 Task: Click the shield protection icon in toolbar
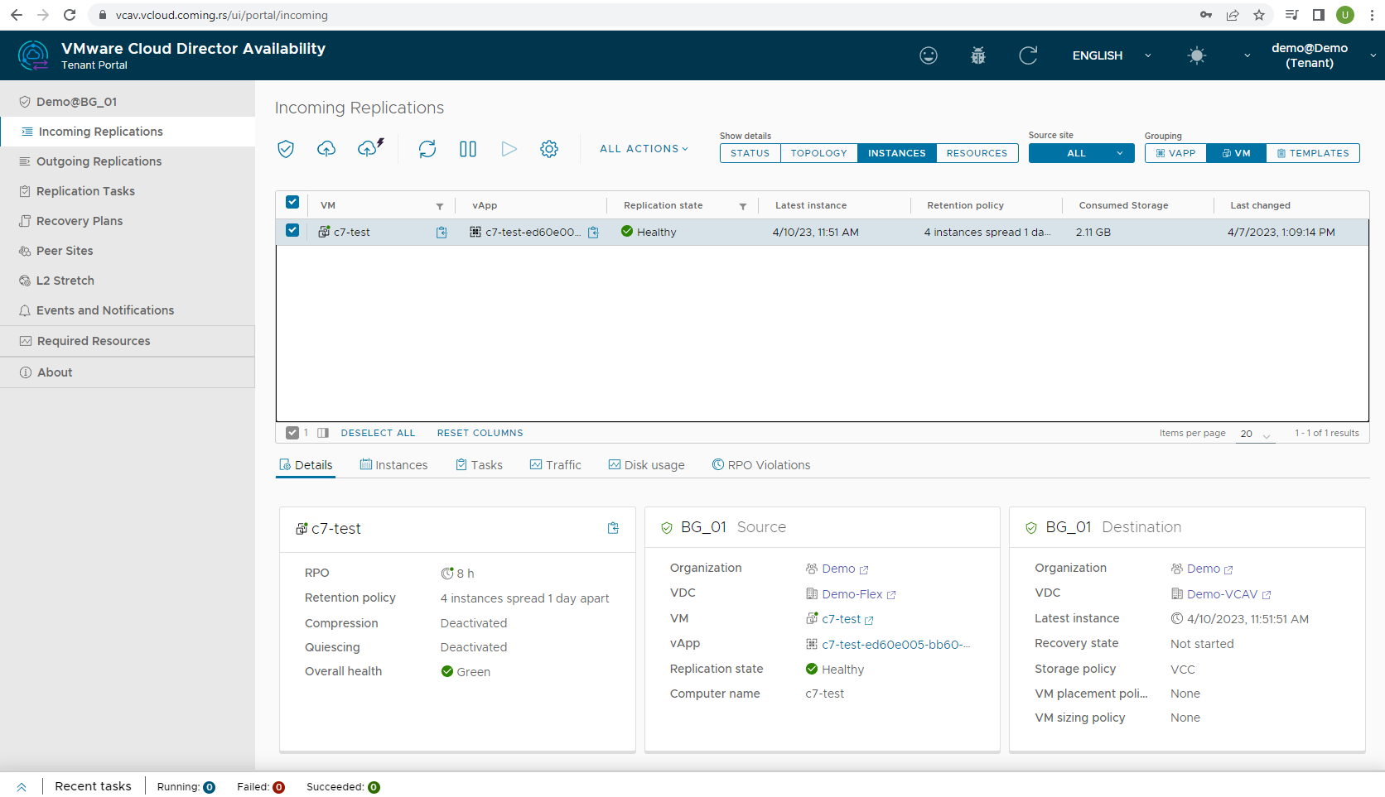286,149
